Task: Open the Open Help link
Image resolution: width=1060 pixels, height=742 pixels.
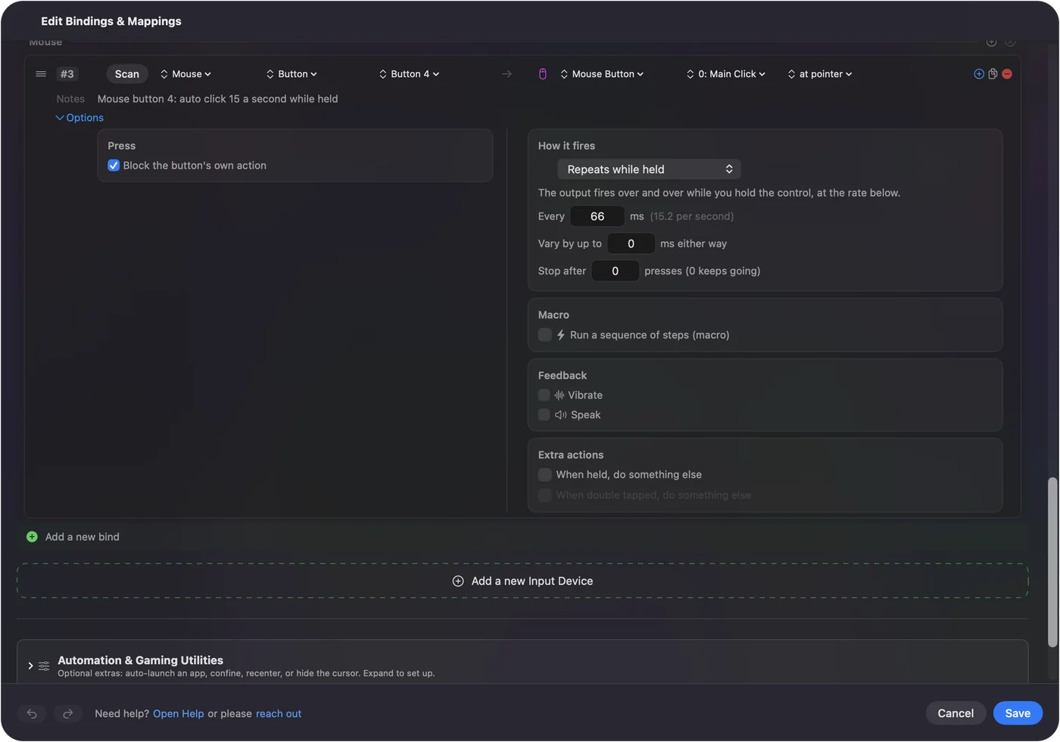Action: pos(179,714)
